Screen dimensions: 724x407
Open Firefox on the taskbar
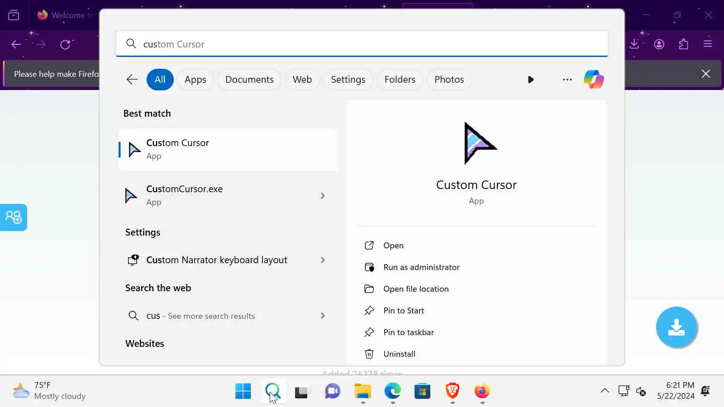coord(482,391)
